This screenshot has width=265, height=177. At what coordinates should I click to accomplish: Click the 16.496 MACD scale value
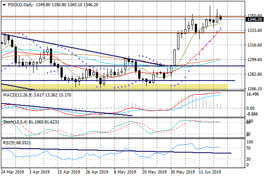(x=253, y=94)
